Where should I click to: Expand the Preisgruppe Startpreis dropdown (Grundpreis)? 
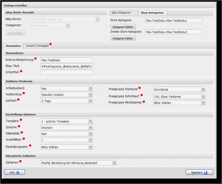203,89
